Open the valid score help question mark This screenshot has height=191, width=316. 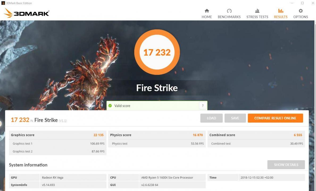click(203, 106)
